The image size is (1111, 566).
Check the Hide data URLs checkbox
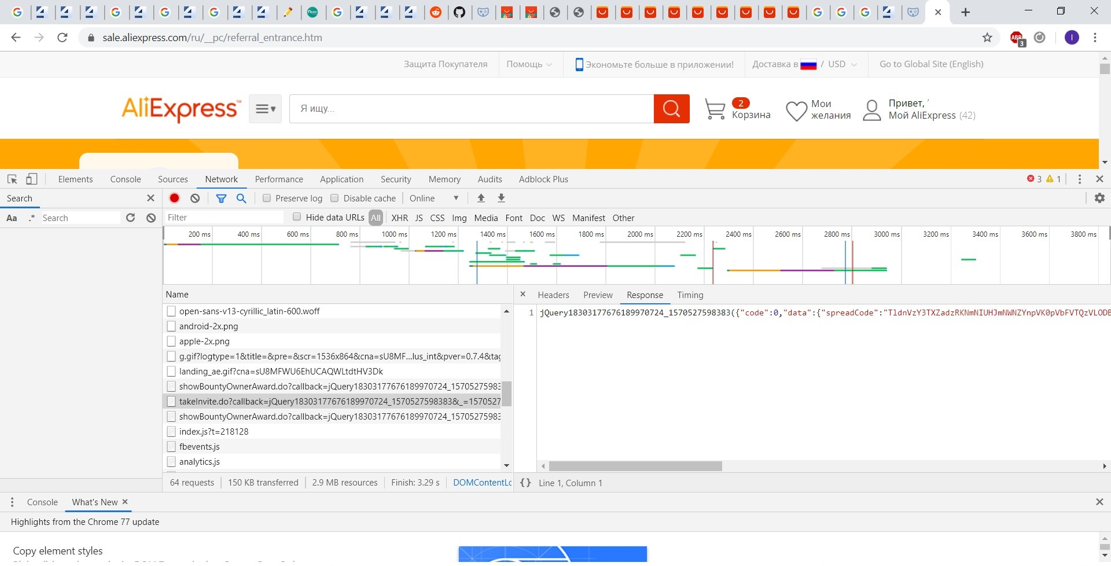coord(297,217)
